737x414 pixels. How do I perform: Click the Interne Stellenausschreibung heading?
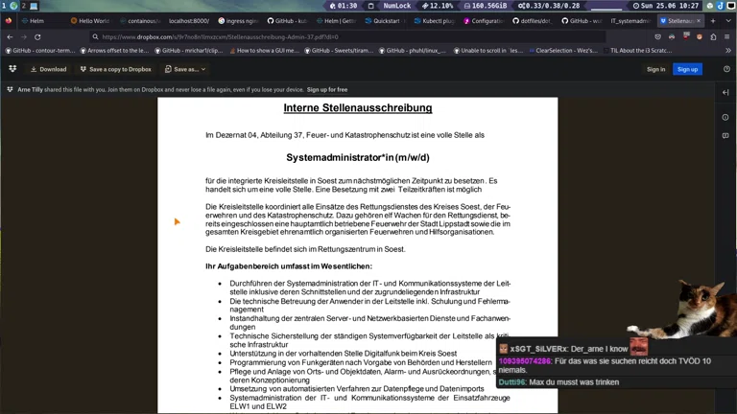(x=358, y=108)
